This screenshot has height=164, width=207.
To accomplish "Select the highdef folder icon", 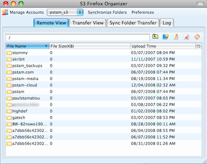I will [9, 111].
